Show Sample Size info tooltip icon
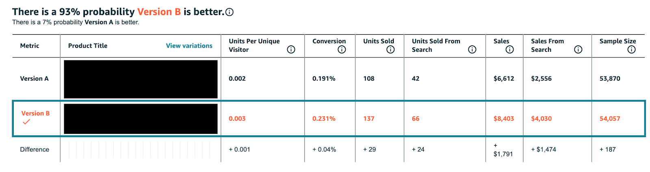Screen dimensions: 650x172 point(631,49)
